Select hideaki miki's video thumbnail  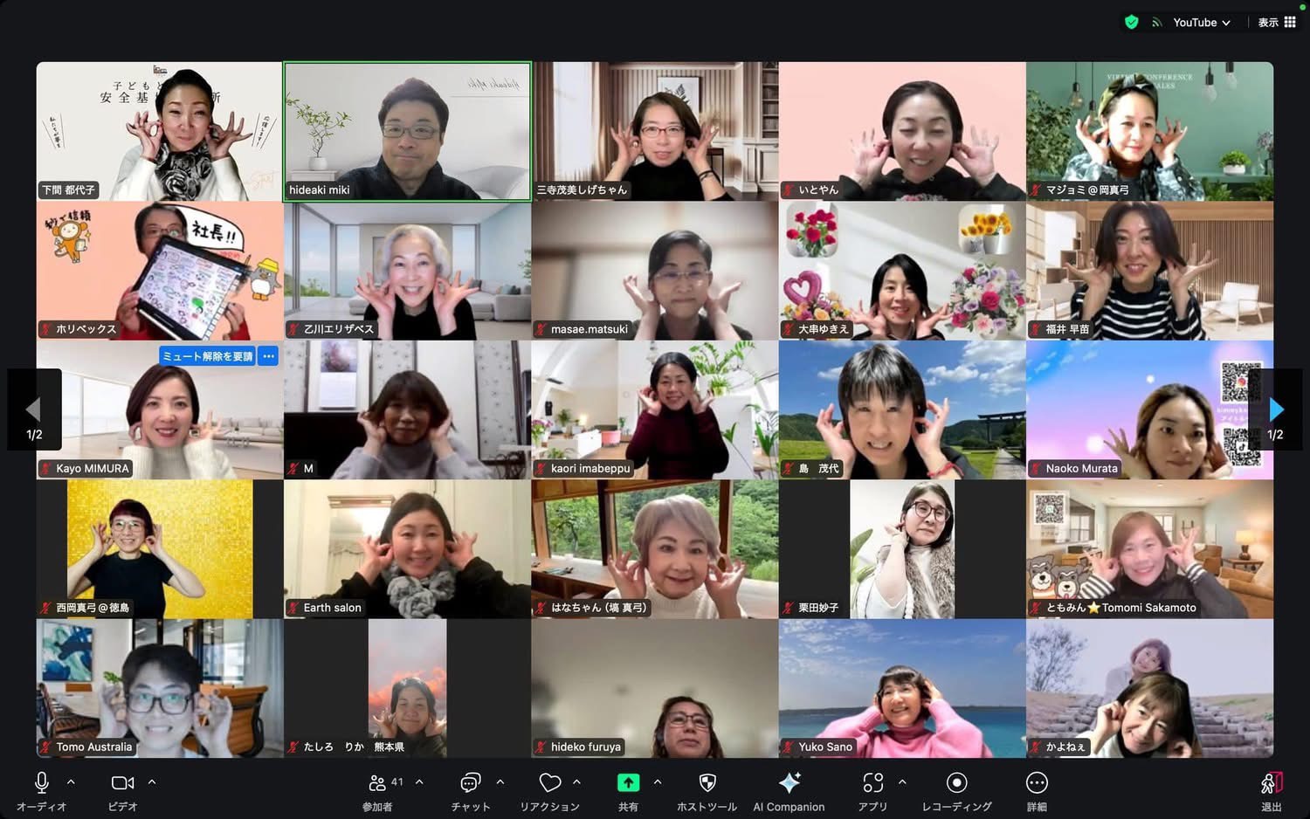click(407, 131)
